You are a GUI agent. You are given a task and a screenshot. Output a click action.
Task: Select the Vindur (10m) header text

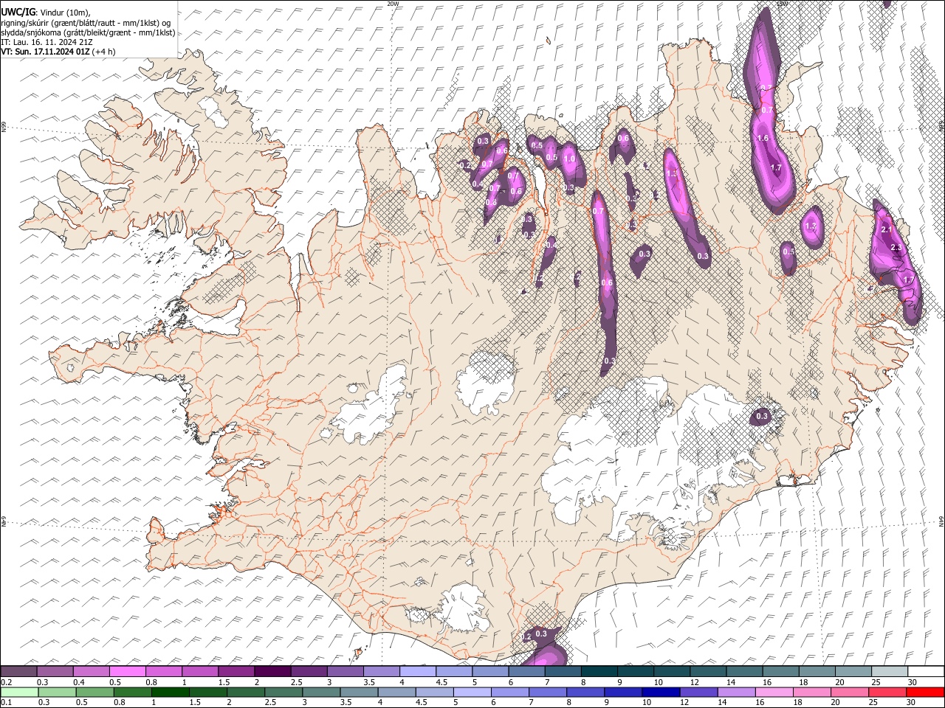[x=64, y=13]
